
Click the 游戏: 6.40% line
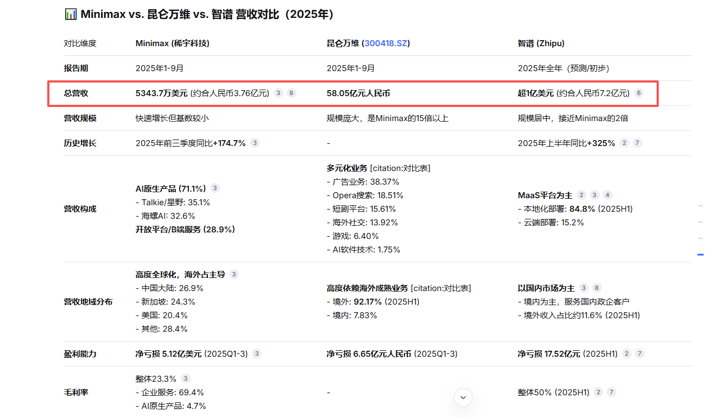pos(353,236)
